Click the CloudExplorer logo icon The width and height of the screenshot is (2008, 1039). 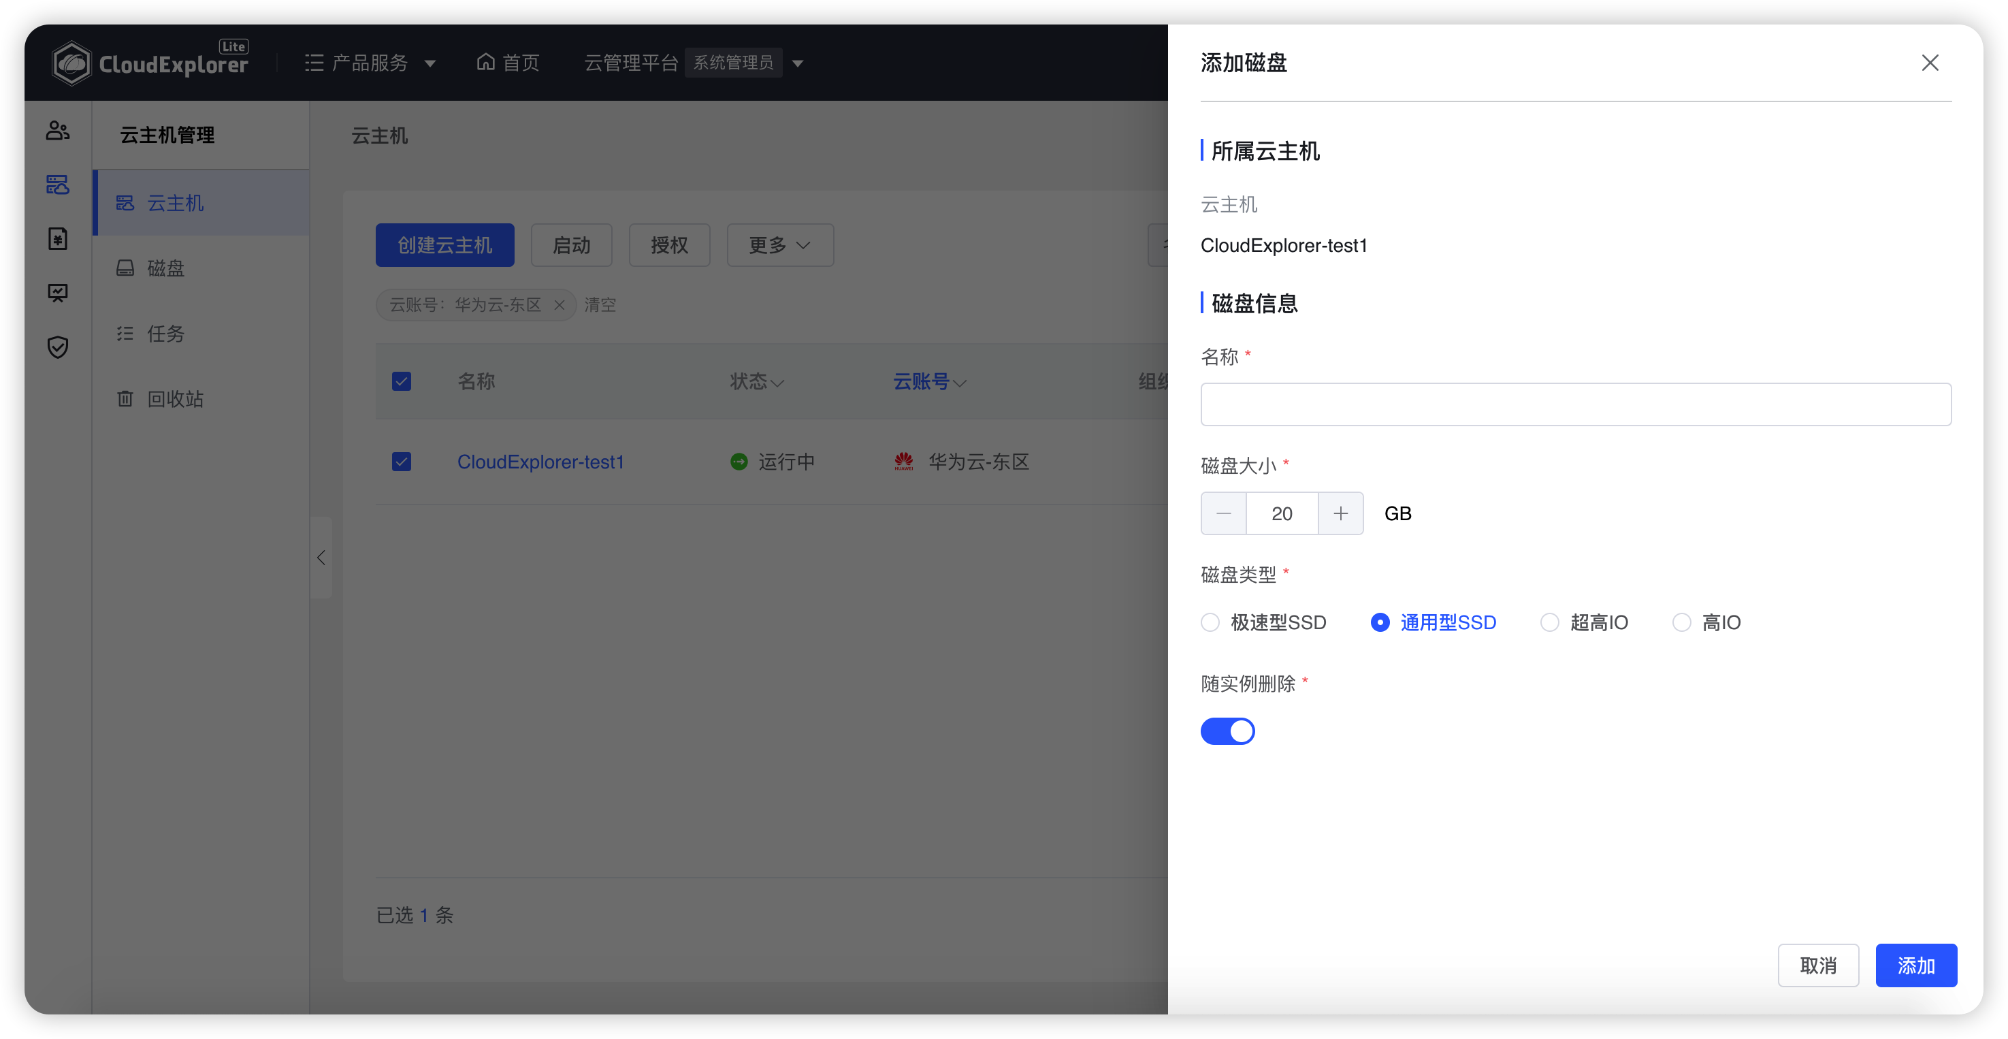(x=71, y=63)
